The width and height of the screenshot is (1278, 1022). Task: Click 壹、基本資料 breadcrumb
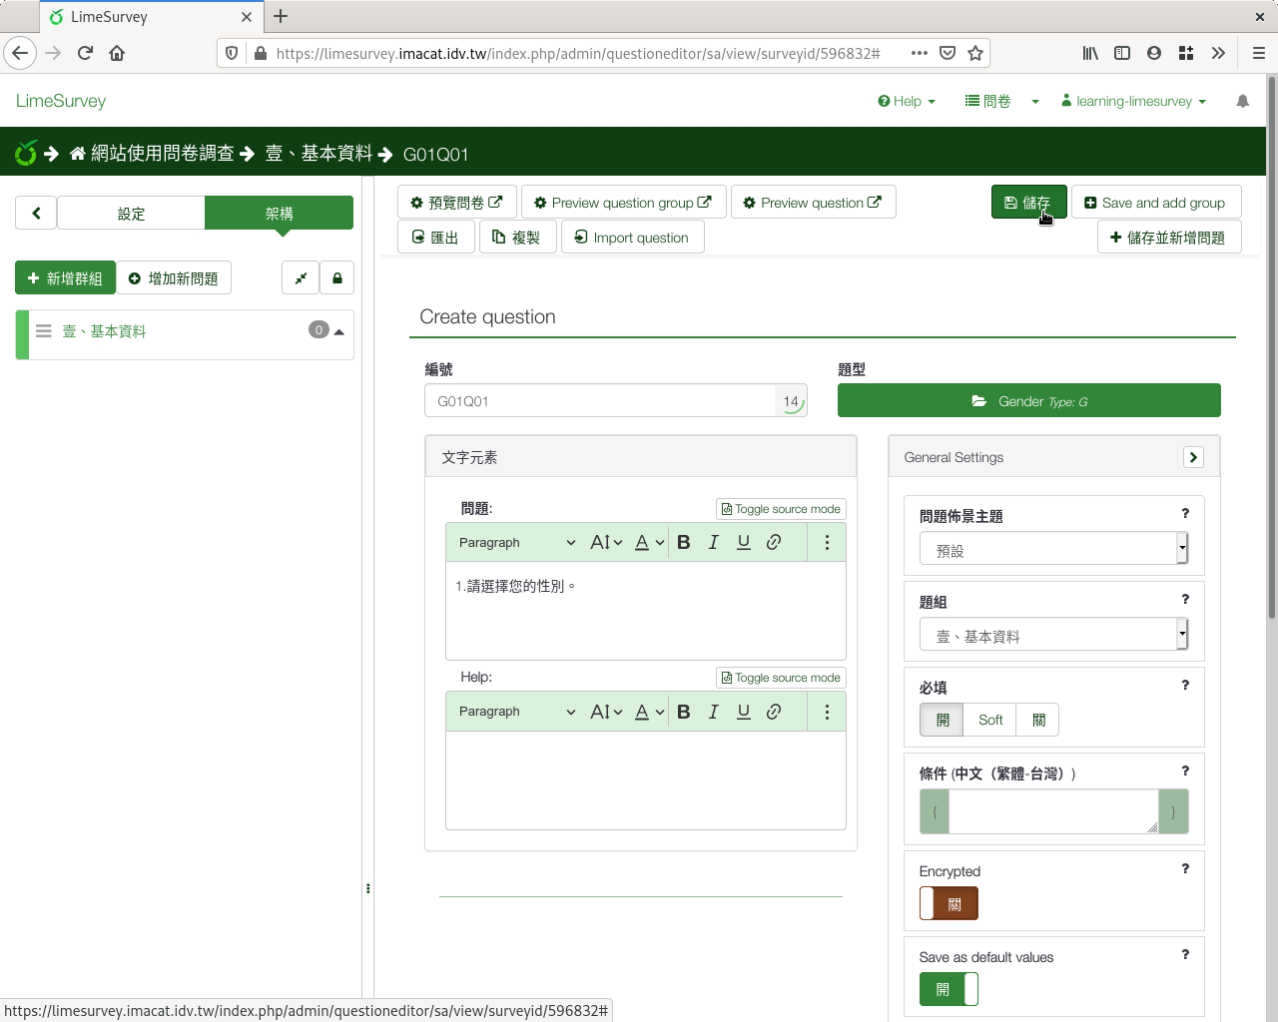click(319, 154)
